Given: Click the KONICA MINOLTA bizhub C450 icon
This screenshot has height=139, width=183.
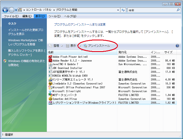Looking at the screenshot, I should [x=50, y=76].
